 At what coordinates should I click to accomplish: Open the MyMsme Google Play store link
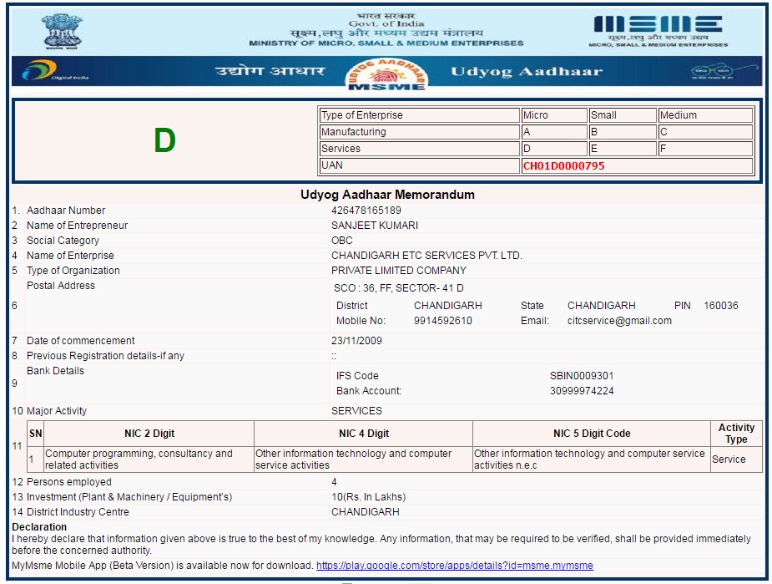[x=454, y=566]
